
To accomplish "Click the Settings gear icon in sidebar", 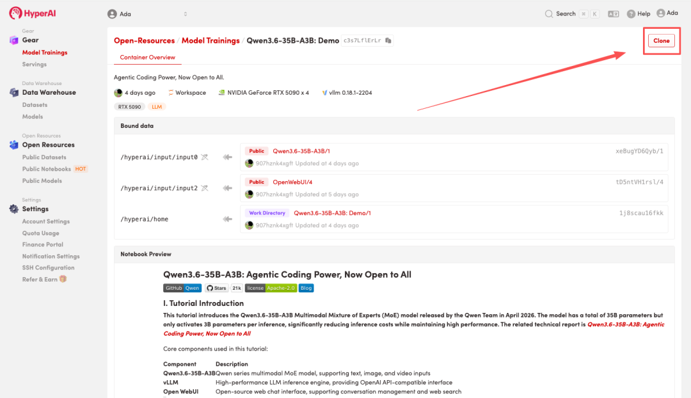I will coord(14,209).
